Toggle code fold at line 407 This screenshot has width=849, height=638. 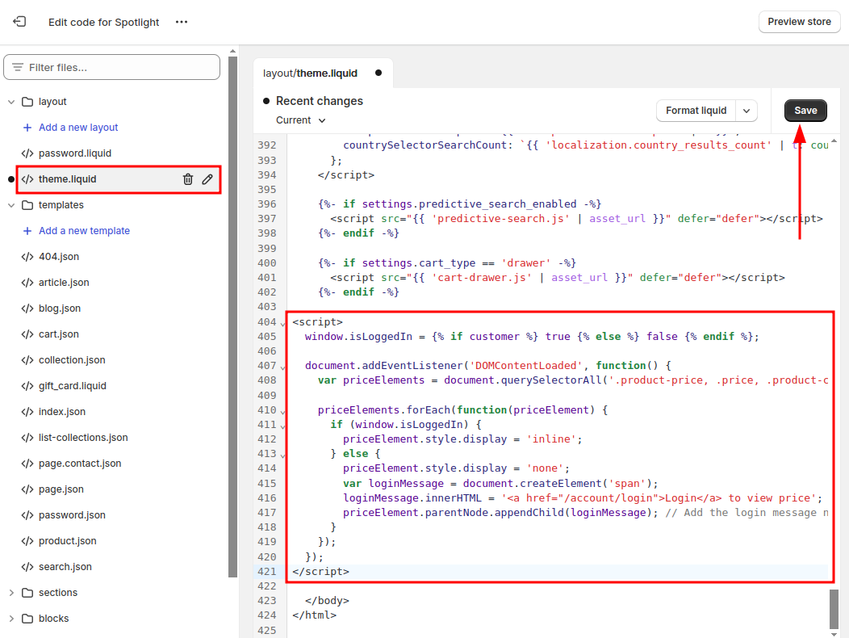[282, 367]
